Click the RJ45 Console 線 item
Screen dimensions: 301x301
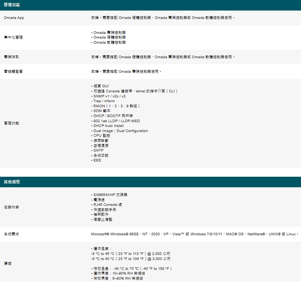(107, 205)
